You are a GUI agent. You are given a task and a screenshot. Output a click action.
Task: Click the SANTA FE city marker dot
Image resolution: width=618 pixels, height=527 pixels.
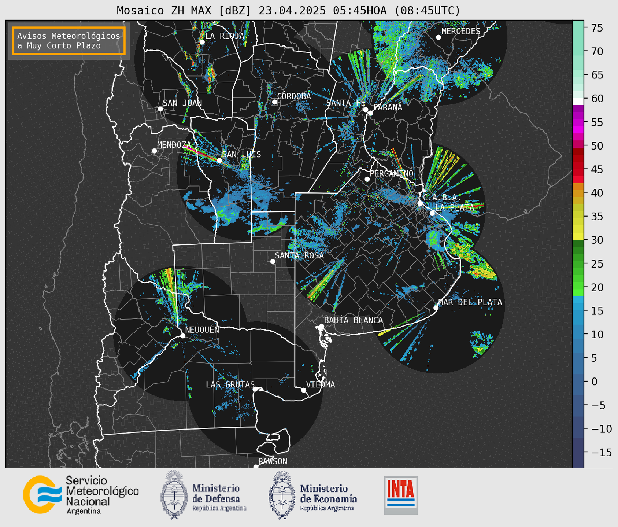[366, 110]
